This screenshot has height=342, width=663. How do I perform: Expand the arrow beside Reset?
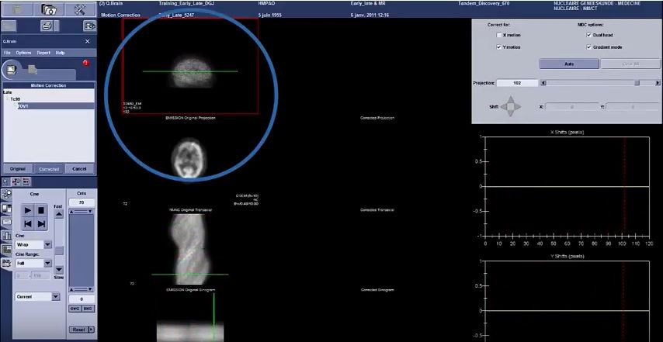(92, 330)
